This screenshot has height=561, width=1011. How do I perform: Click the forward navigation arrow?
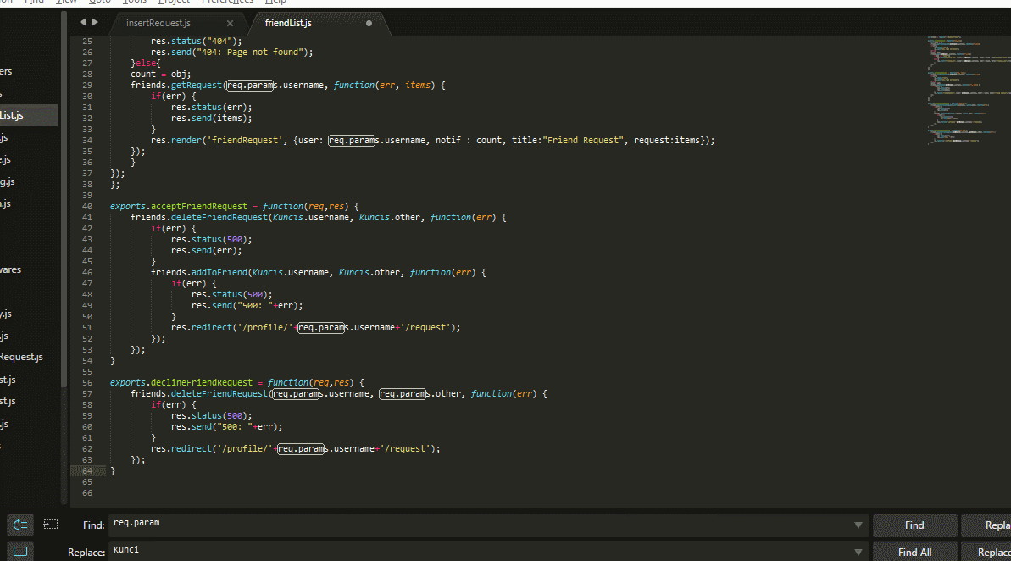(94, 21)
